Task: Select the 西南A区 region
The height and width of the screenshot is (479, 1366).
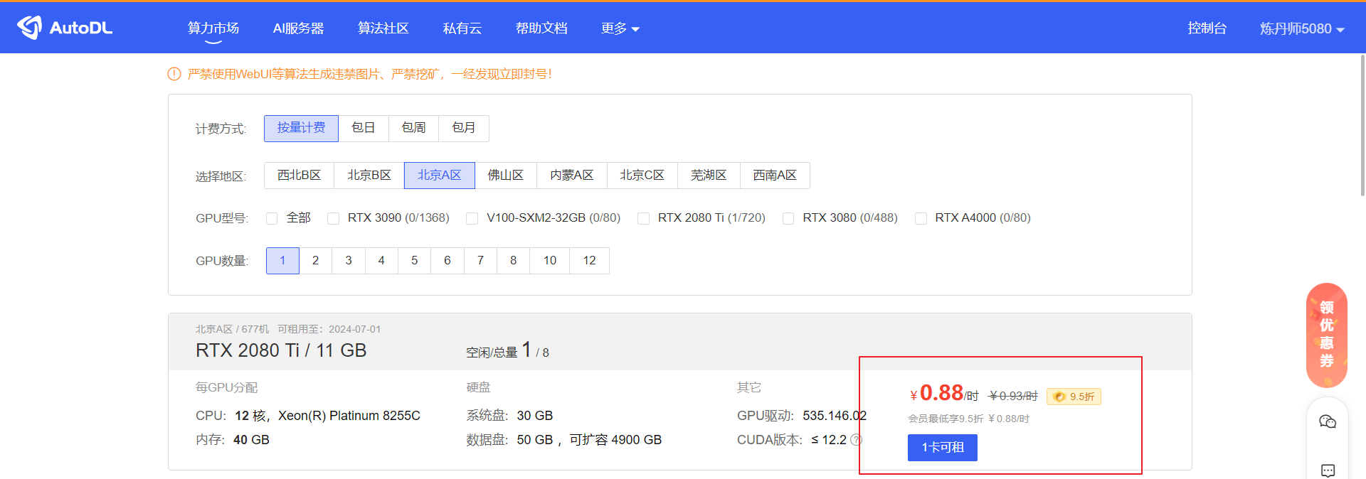Action: [775, 176]
